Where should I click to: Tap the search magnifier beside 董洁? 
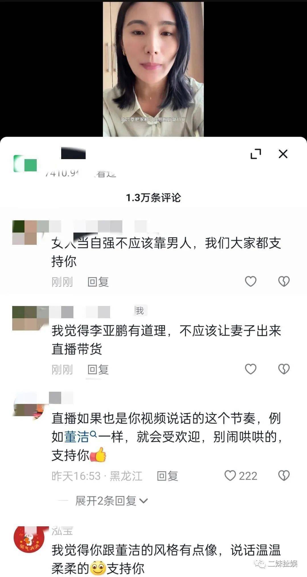pyautogui.click(x=93, y=434)
